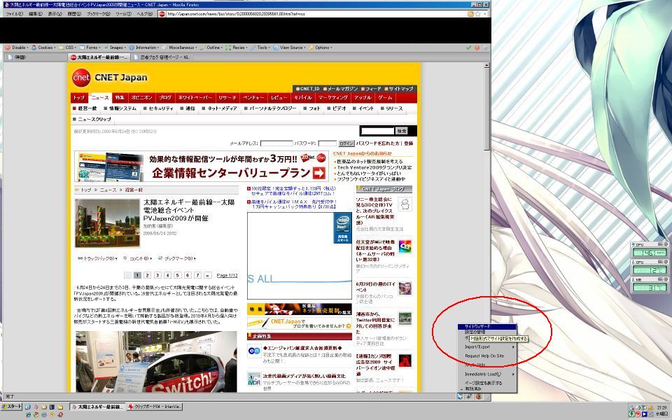Viewport: 672px width, 420px height.
Task: Open the ツール(T) menu
Action: (123, 14)
